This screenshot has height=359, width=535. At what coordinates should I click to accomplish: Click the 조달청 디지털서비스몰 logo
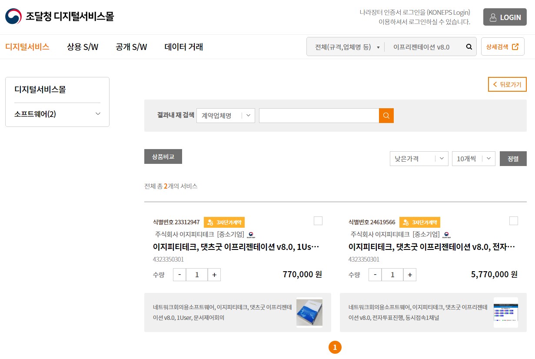coord(60,17)
